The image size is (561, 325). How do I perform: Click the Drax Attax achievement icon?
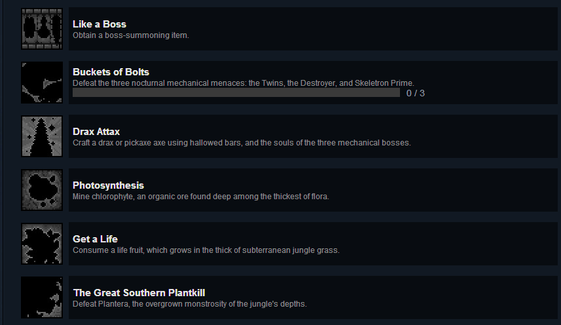[42, 136]
